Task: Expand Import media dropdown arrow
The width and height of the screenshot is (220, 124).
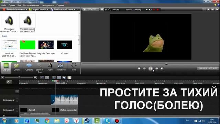Action: pos(48,9)
